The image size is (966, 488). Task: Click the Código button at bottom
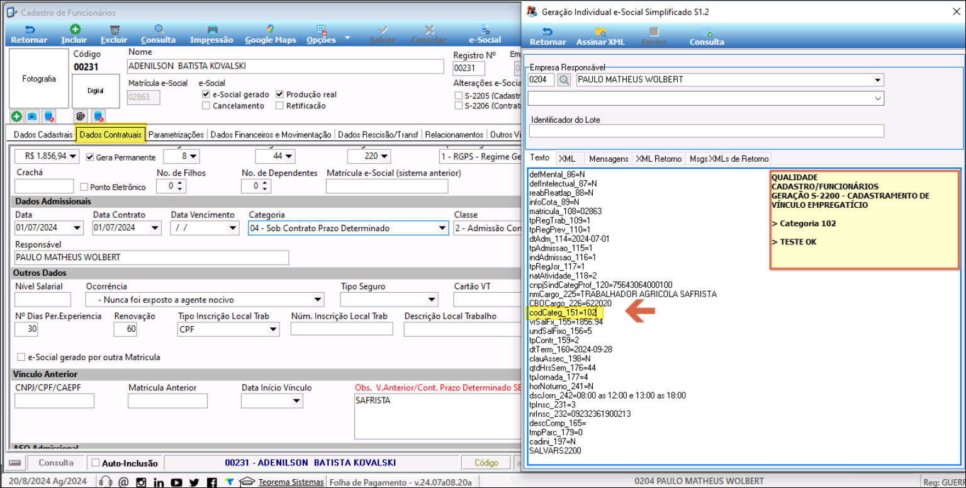coord(486,463)
